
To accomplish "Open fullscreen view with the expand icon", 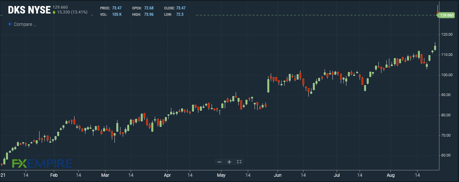I will pos(239,162).
